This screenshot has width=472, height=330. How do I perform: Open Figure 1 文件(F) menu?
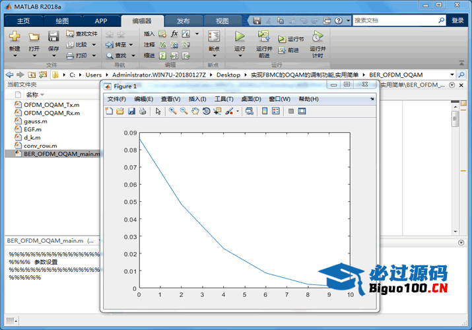116,99
